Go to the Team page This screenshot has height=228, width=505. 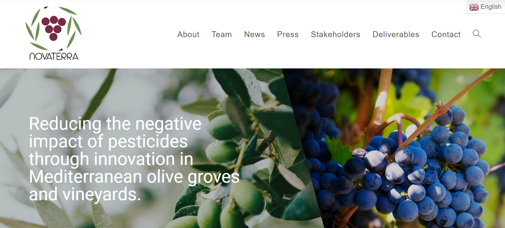222,34
